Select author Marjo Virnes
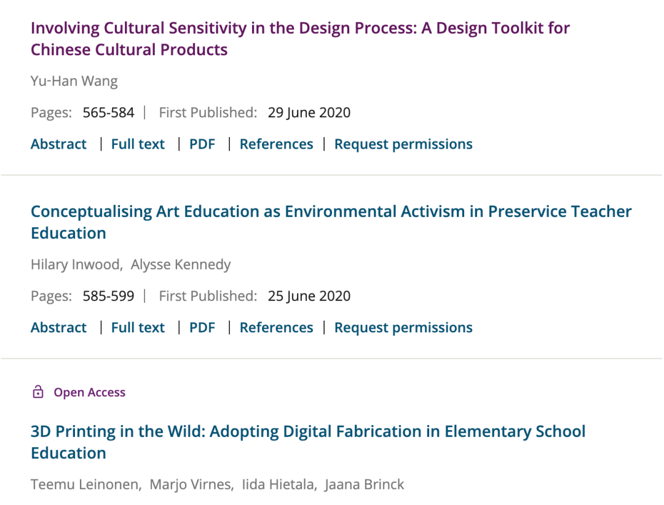664x505 pixels. click(191, 484)
